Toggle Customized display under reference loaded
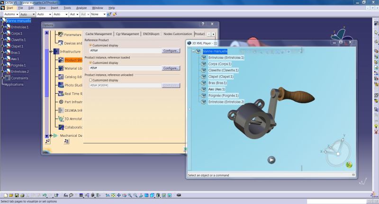Screen dimensions: 379x204 (90, 62)
